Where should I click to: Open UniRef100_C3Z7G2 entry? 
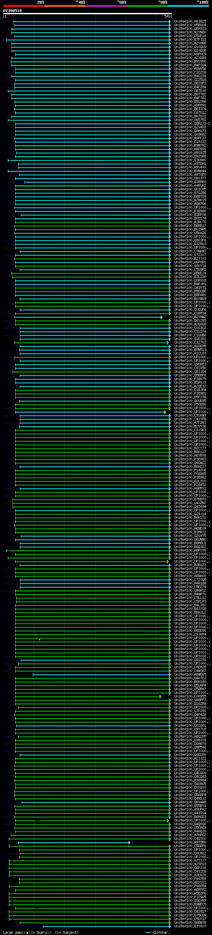[x=190, y=342]
